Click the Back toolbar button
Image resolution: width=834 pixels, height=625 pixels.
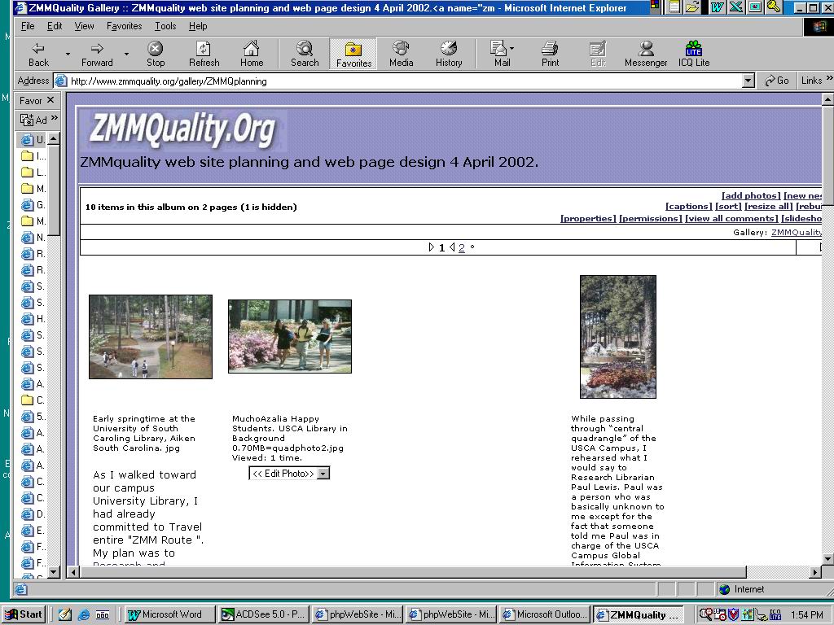click(38, 55)
